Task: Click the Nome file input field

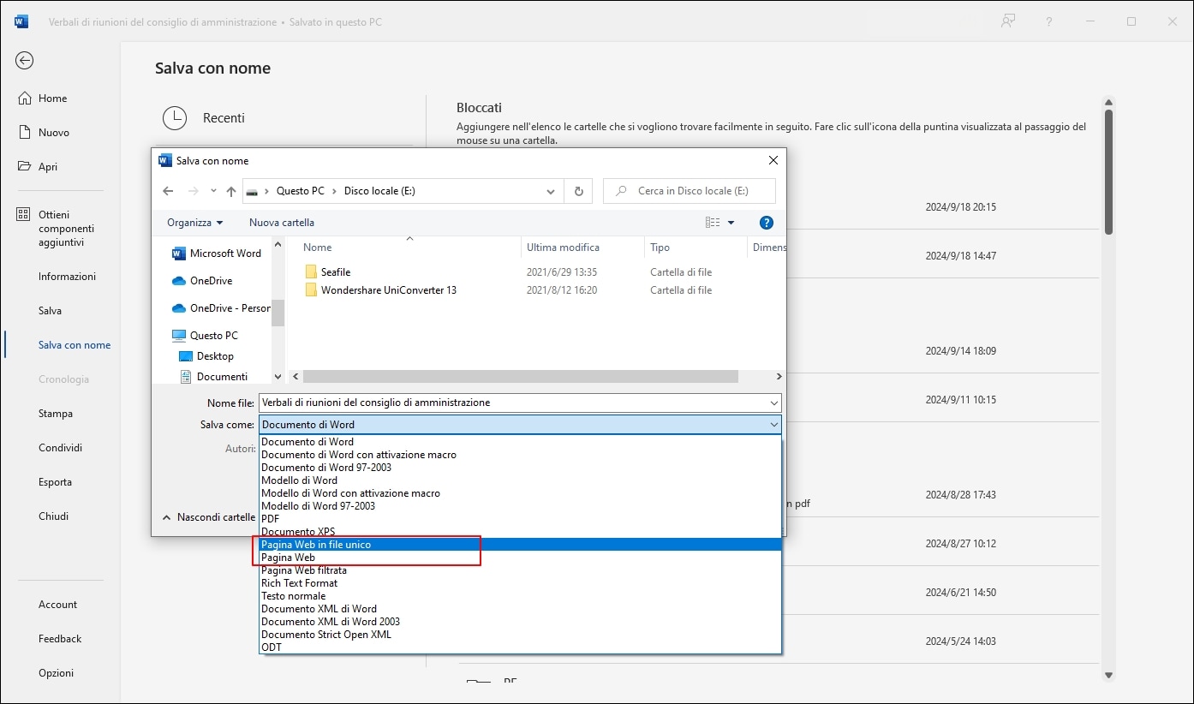Action: pos(513,403)
